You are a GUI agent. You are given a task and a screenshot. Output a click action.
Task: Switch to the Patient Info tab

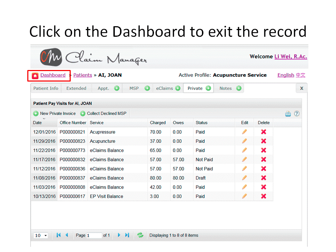point(46,88)
